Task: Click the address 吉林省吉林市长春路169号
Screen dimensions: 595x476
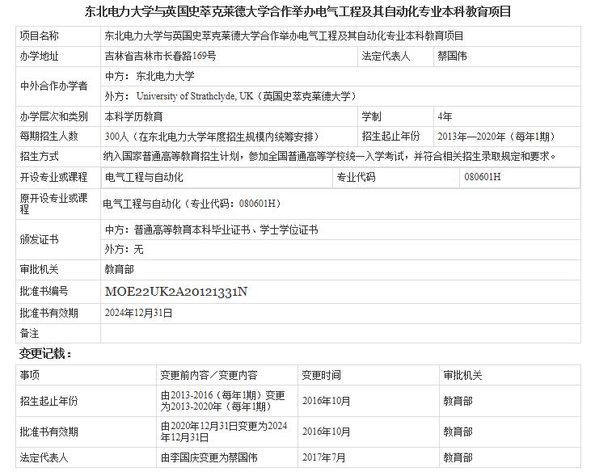Action: (x=160, y=56)
